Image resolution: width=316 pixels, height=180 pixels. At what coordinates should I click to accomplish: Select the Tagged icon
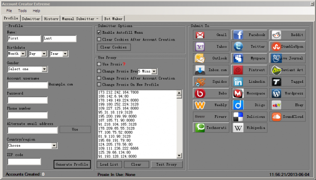click(276, 82)
